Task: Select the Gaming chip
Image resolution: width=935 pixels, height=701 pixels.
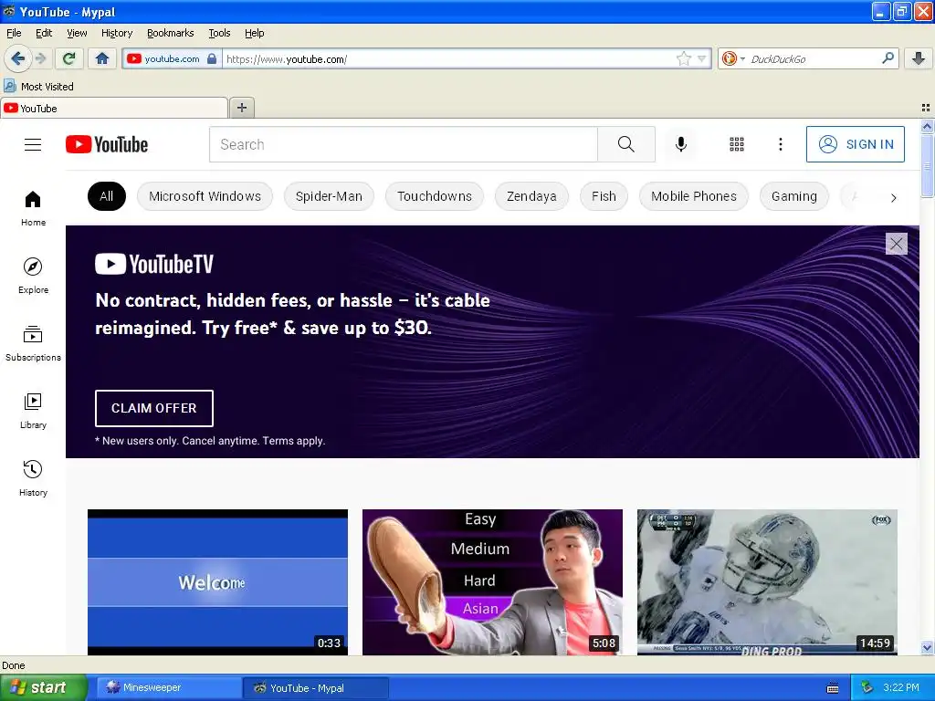Action: coord(793,196)
